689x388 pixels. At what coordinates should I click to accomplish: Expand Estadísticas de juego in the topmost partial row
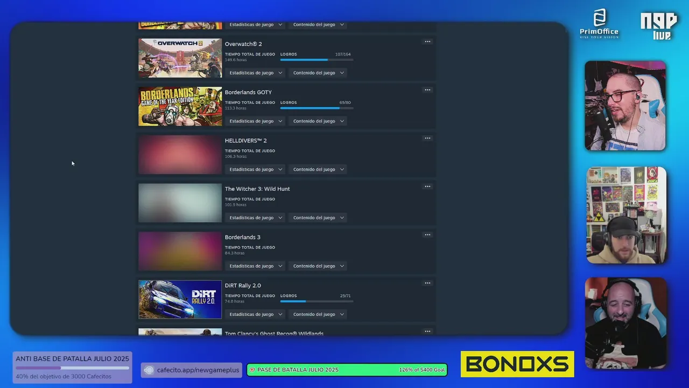255,25
